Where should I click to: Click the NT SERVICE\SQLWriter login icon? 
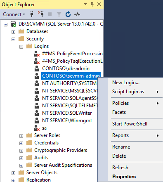(x=37, y=113)
